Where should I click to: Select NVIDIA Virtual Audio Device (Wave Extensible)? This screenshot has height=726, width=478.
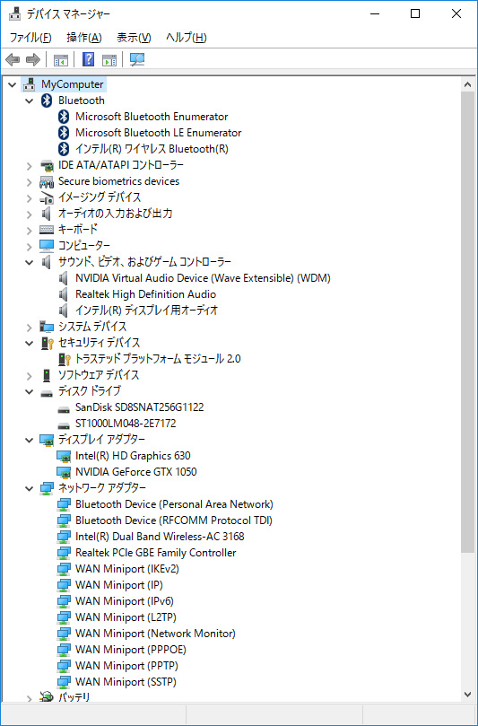coord(203,278)
